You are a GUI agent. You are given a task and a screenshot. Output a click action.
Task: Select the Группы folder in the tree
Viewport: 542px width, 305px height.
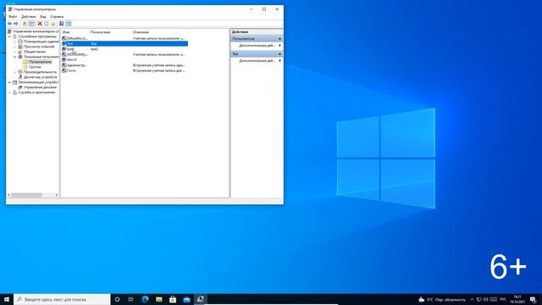35,67
